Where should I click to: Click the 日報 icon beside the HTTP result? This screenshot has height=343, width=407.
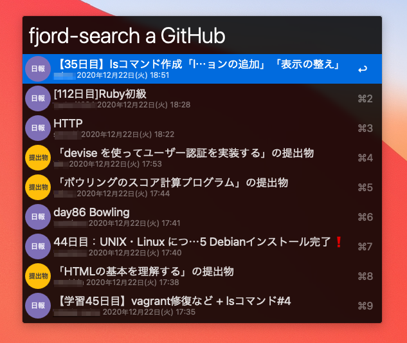coord(38,128)
